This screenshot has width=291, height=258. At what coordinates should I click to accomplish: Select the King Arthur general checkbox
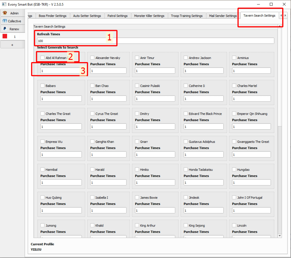pos(137,226)
